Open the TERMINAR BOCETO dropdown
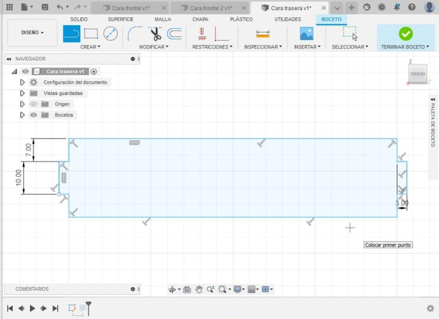Viewport: 439px width, 319px height. click(405, 47)
